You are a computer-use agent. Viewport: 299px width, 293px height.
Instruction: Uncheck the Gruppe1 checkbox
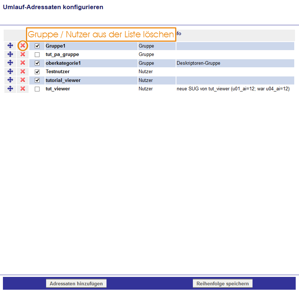point(37,46)
